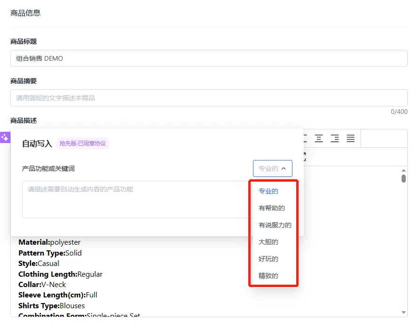Screen dimensions: 418x328
Task: Click scrollbar down arrow in description editor
Action: tap(403, 312)
